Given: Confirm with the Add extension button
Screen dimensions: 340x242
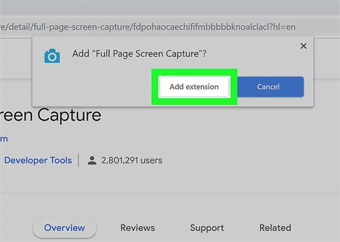Looking at the screenshot, I should pyautogui.click(x=194, y=86).
